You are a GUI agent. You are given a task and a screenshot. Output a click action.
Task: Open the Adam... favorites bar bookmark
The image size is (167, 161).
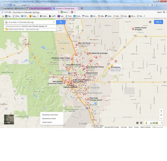click(44, 16)
